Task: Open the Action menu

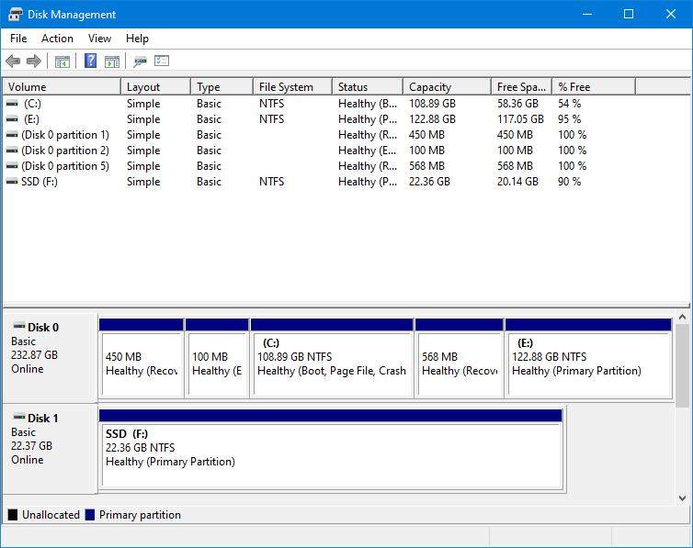Action: click(x=57, y=39)
